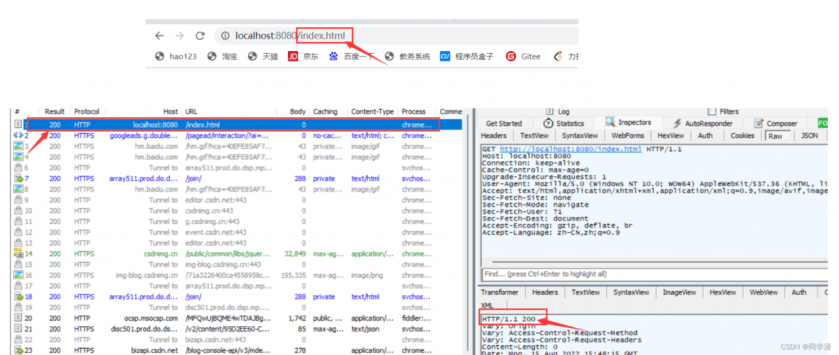Viewport: 839px width, 355px height.
Task: Sort sessions by the Process column header
Action: pos(418,112)
